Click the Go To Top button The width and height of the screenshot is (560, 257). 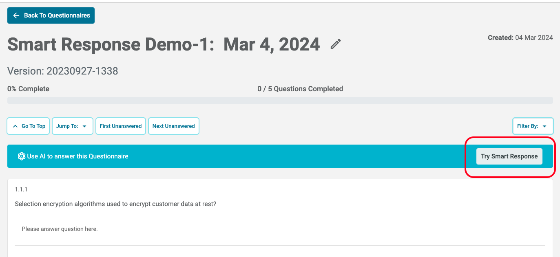(x=29, y=126)
